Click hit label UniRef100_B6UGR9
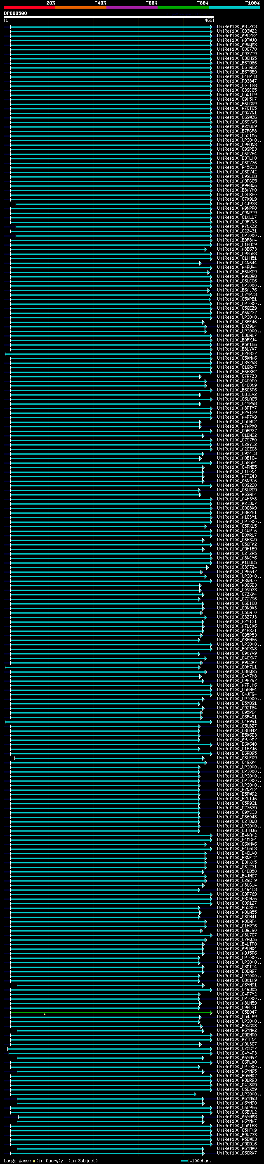 click(237, 104)
